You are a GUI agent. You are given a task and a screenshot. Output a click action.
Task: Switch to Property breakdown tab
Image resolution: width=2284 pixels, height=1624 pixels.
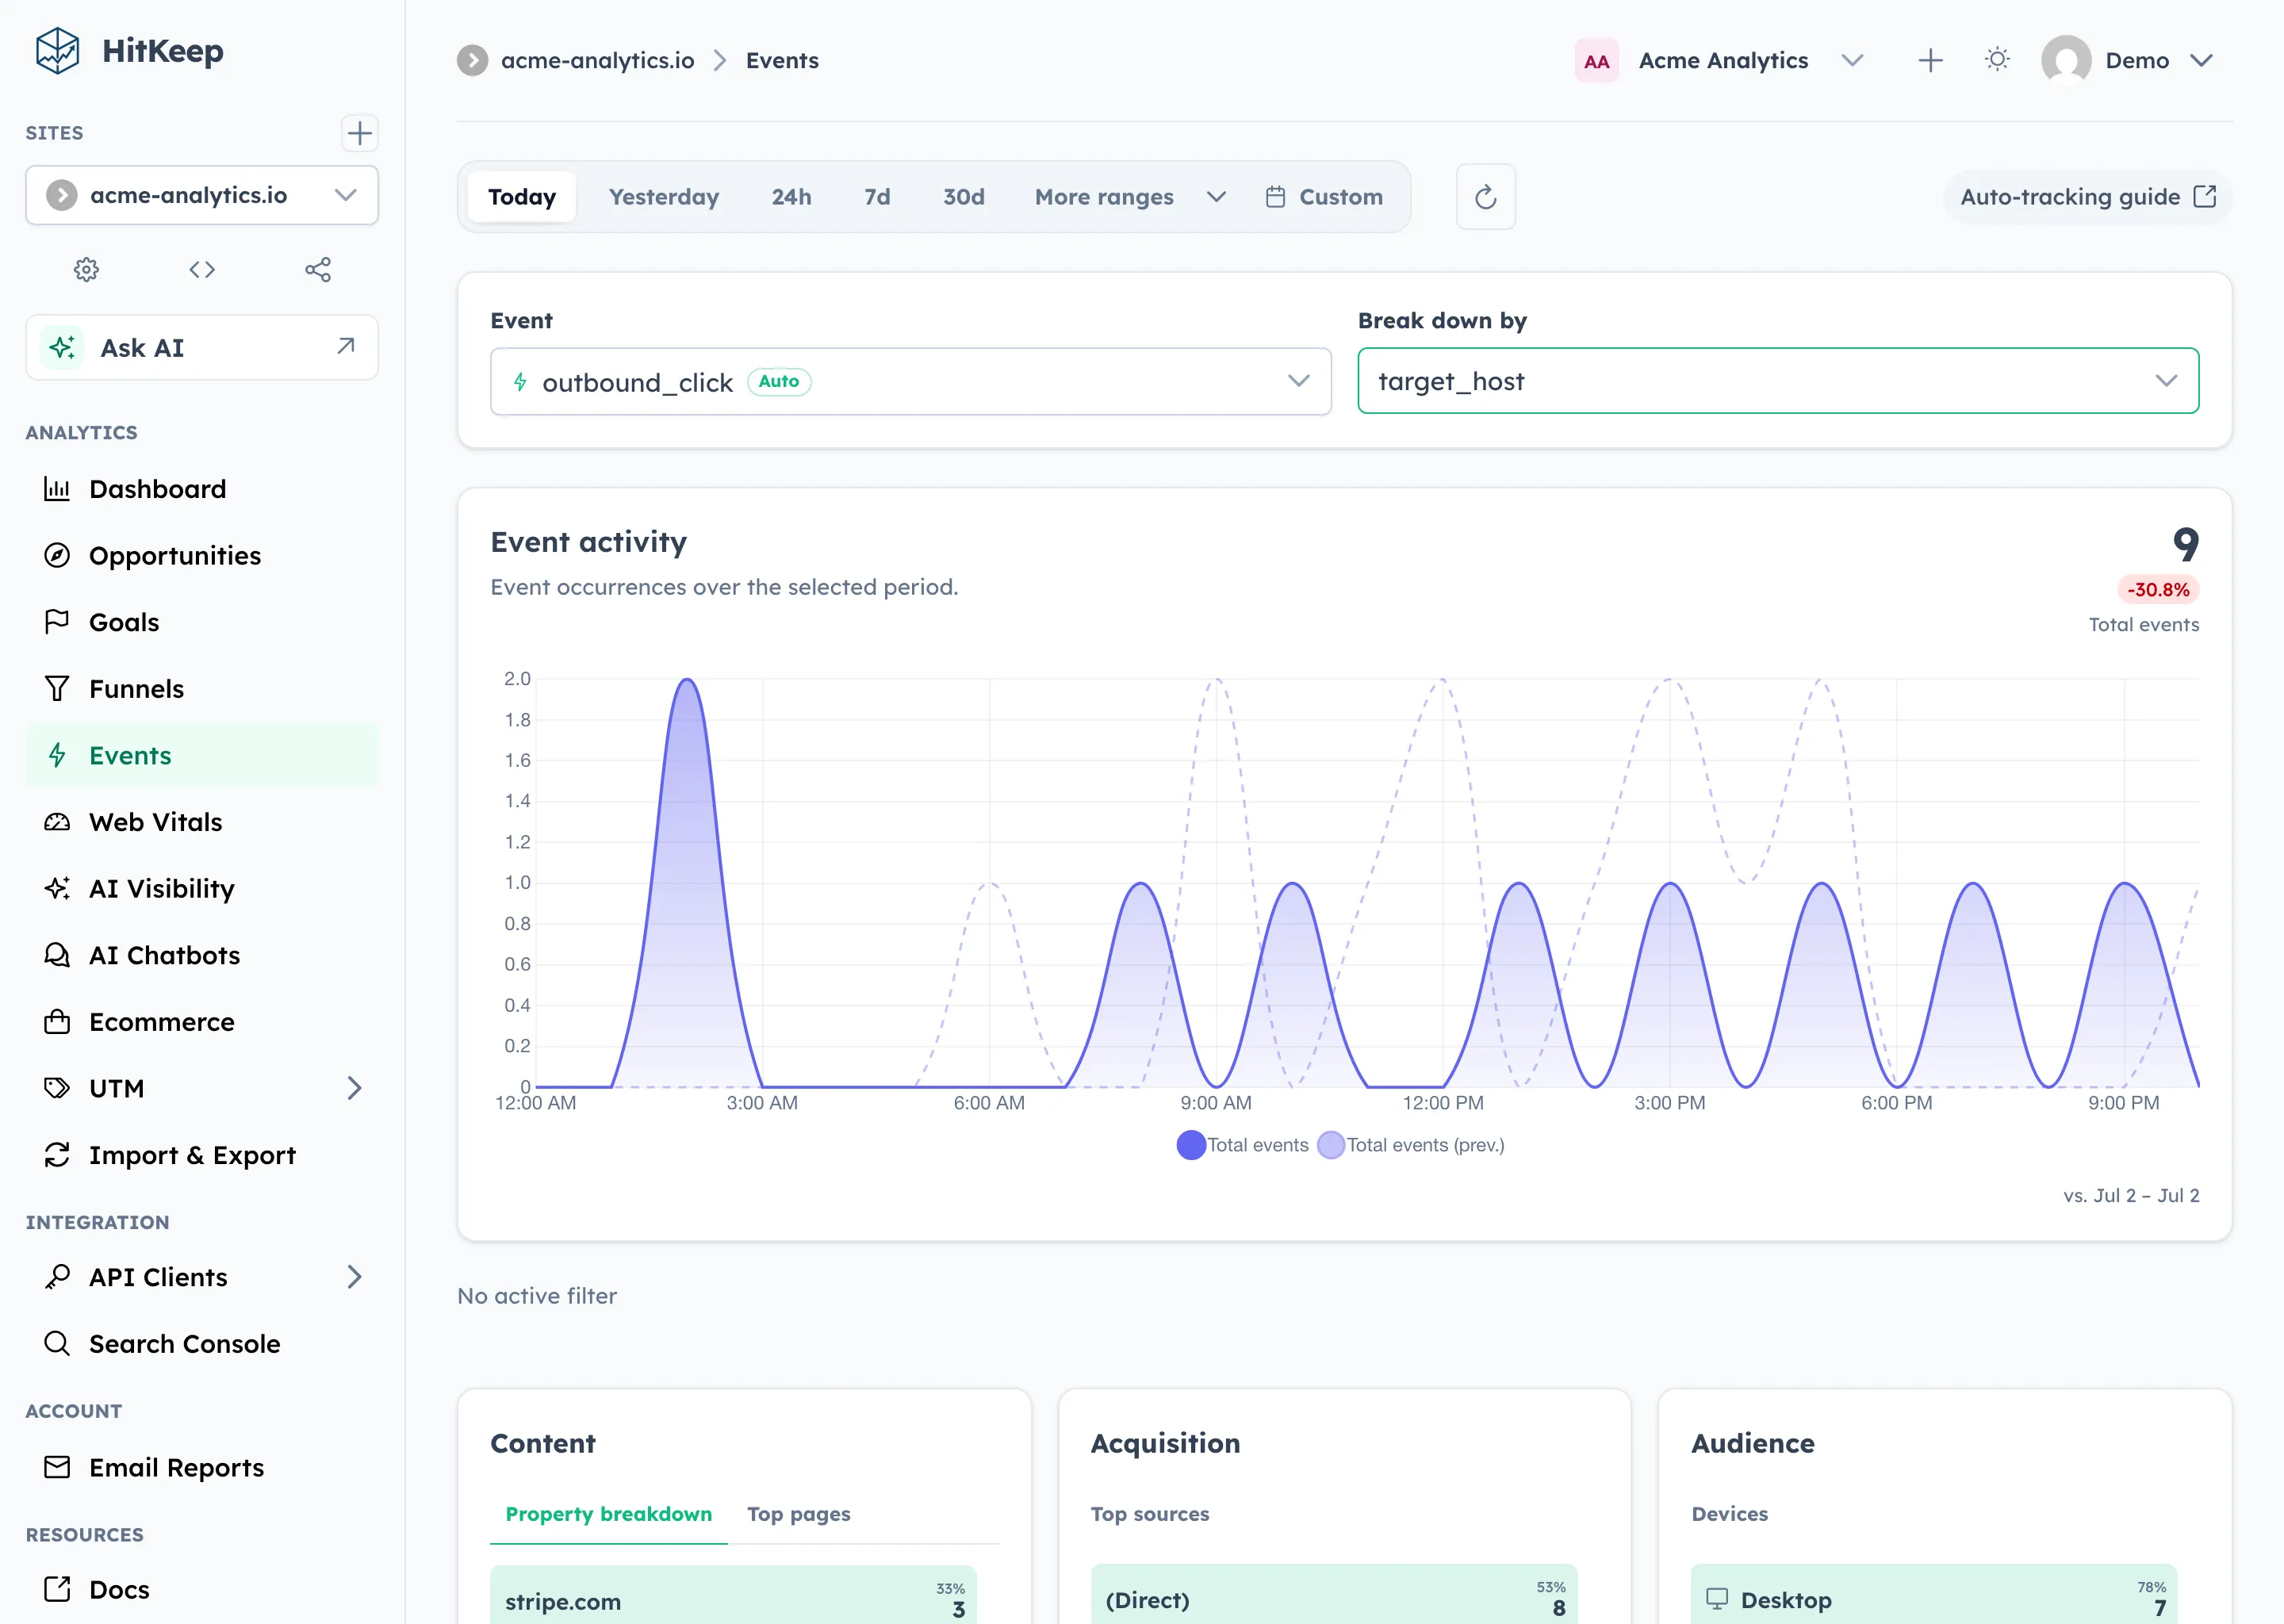(608, 1514)
